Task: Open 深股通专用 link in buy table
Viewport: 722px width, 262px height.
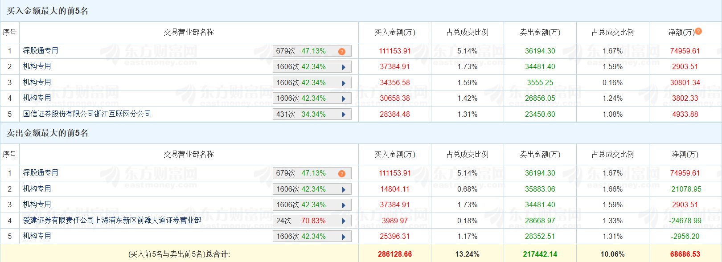Action: [x=41, y=51]
